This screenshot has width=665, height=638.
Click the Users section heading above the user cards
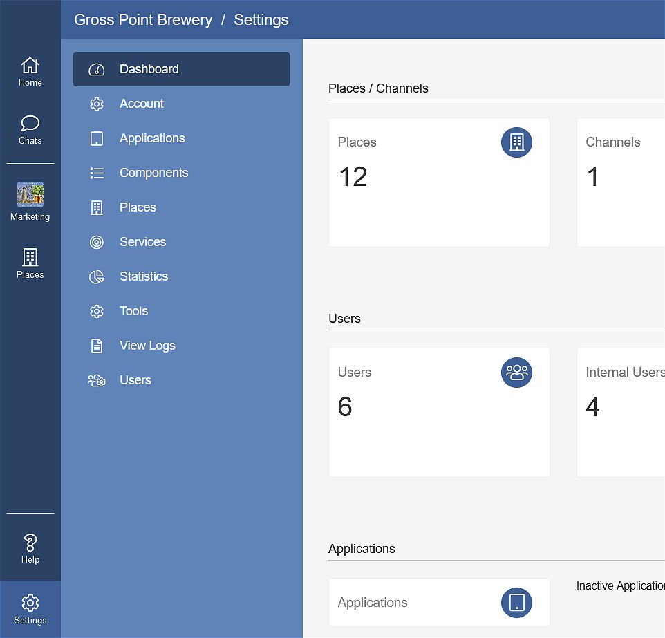pyautogui.click(x=344, y=319)
